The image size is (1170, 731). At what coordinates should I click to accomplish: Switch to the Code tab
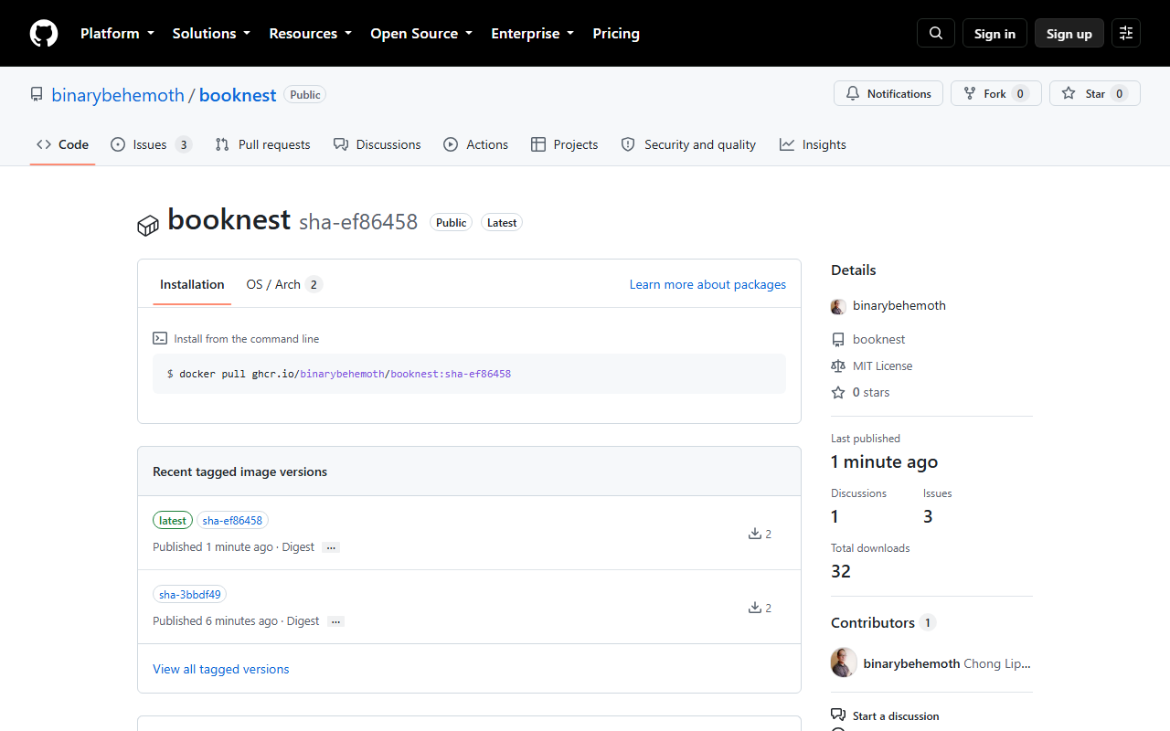click(x=62, y=144)
